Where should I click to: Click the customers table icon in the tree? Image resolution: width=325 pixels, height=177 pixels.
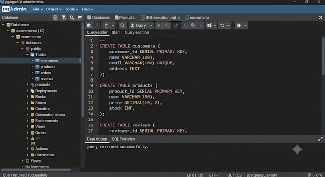[x=37, y=61]
